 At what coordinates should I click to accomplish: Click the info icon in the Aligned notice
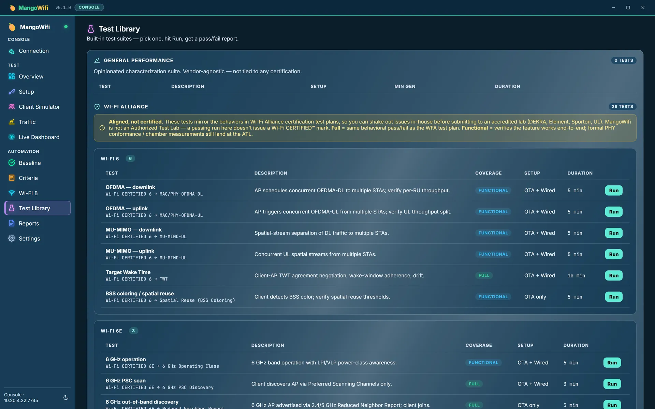point(102,128)
